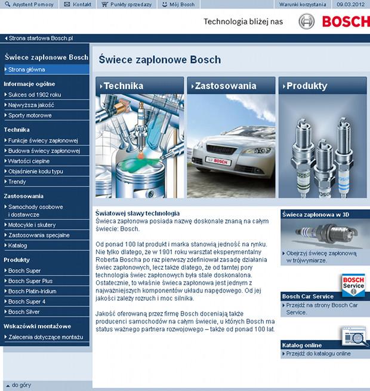The image size is (370, 391).
Task: Open the Kontakt page
Action: pyautogui.click(x=82, y=5)
